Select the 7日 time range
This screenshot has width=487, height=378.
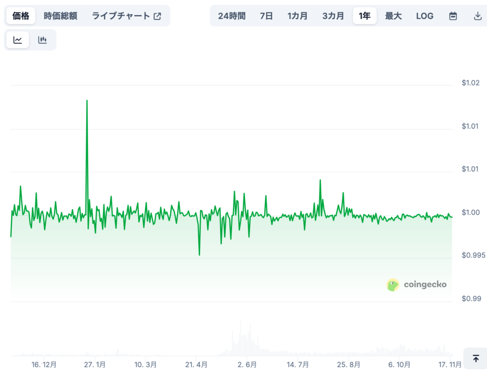266,16
